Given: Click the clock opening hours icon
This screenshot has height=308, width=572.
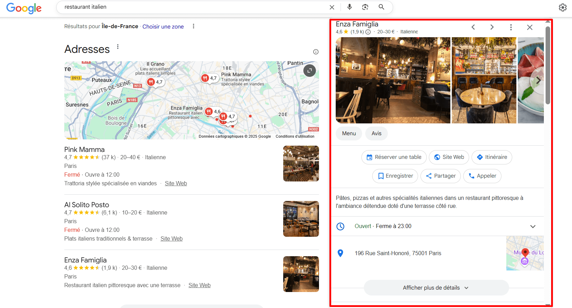Looking at the screenshot, I should [341, 226].
